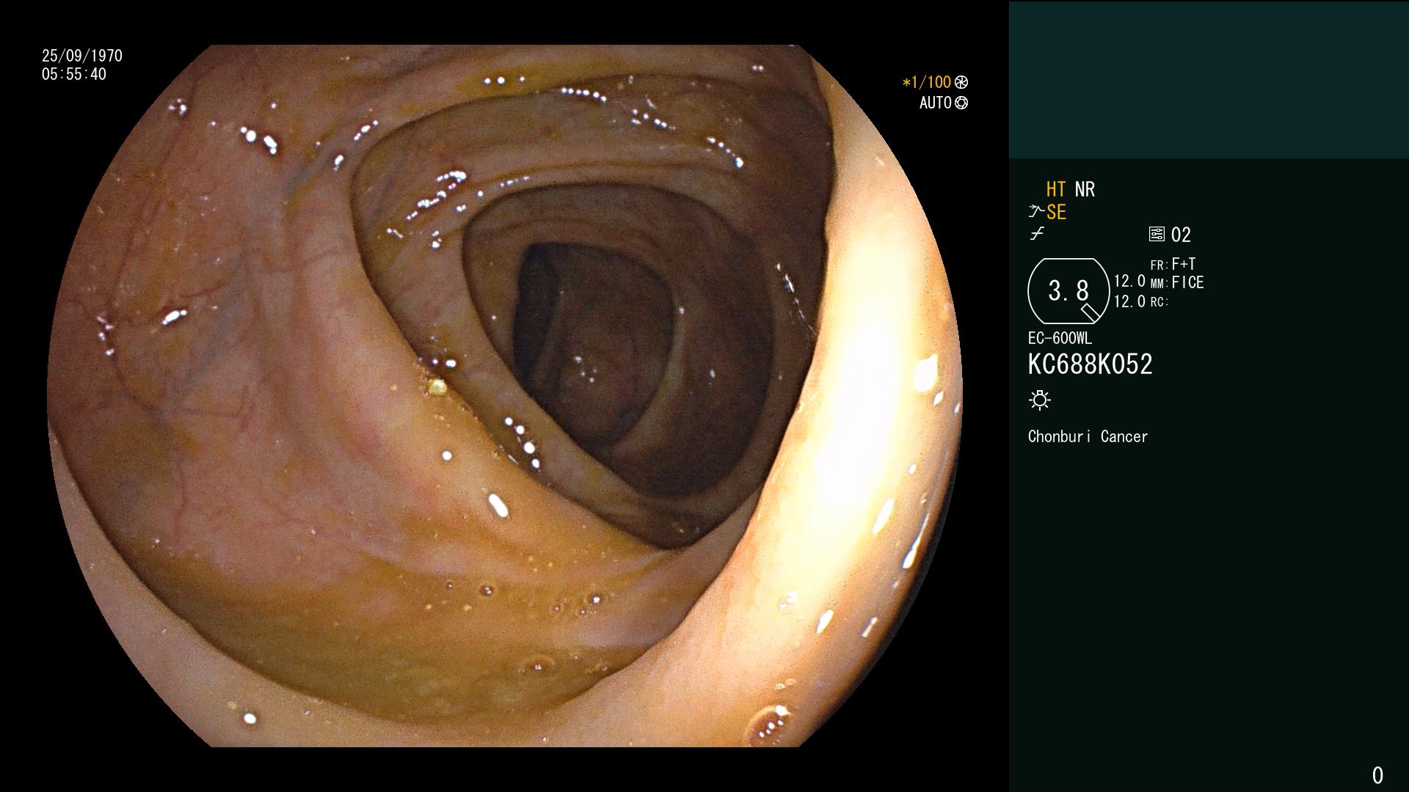Click the structure emphasis SE curve icon
Viewport: 1409px width, 792px height.
[1036, 212]
